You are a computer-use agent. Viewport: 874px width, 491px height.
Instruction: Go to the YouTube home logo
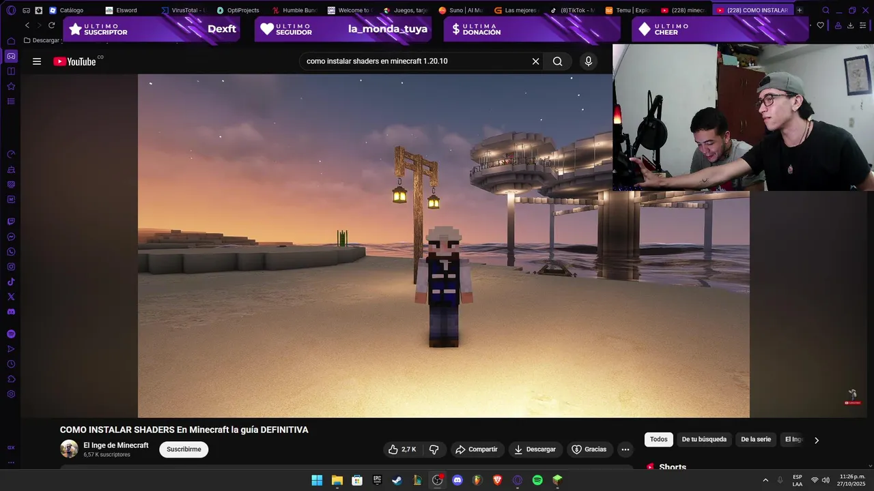[75, 61]
